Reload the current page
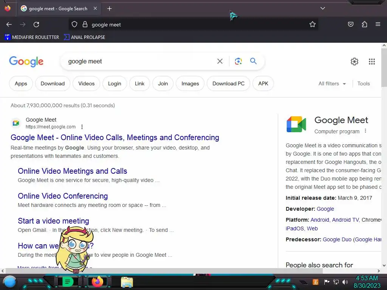This screenshot has width=387, height=290. (36, 25)
